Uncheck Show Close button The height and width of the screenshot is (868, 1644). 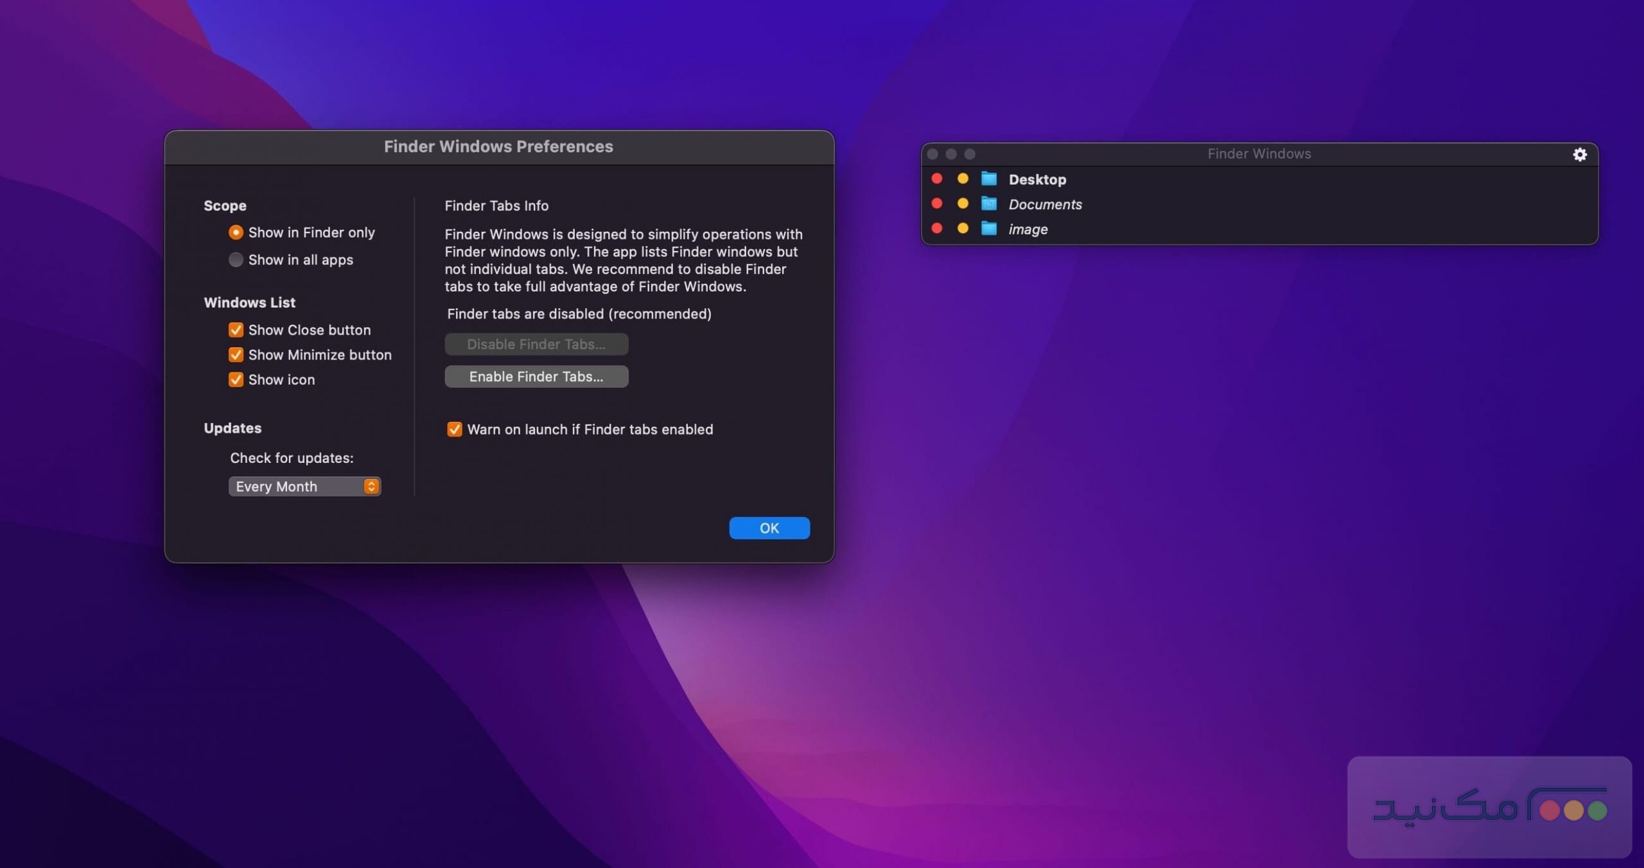pyautogui.click(x=236, y=329)
